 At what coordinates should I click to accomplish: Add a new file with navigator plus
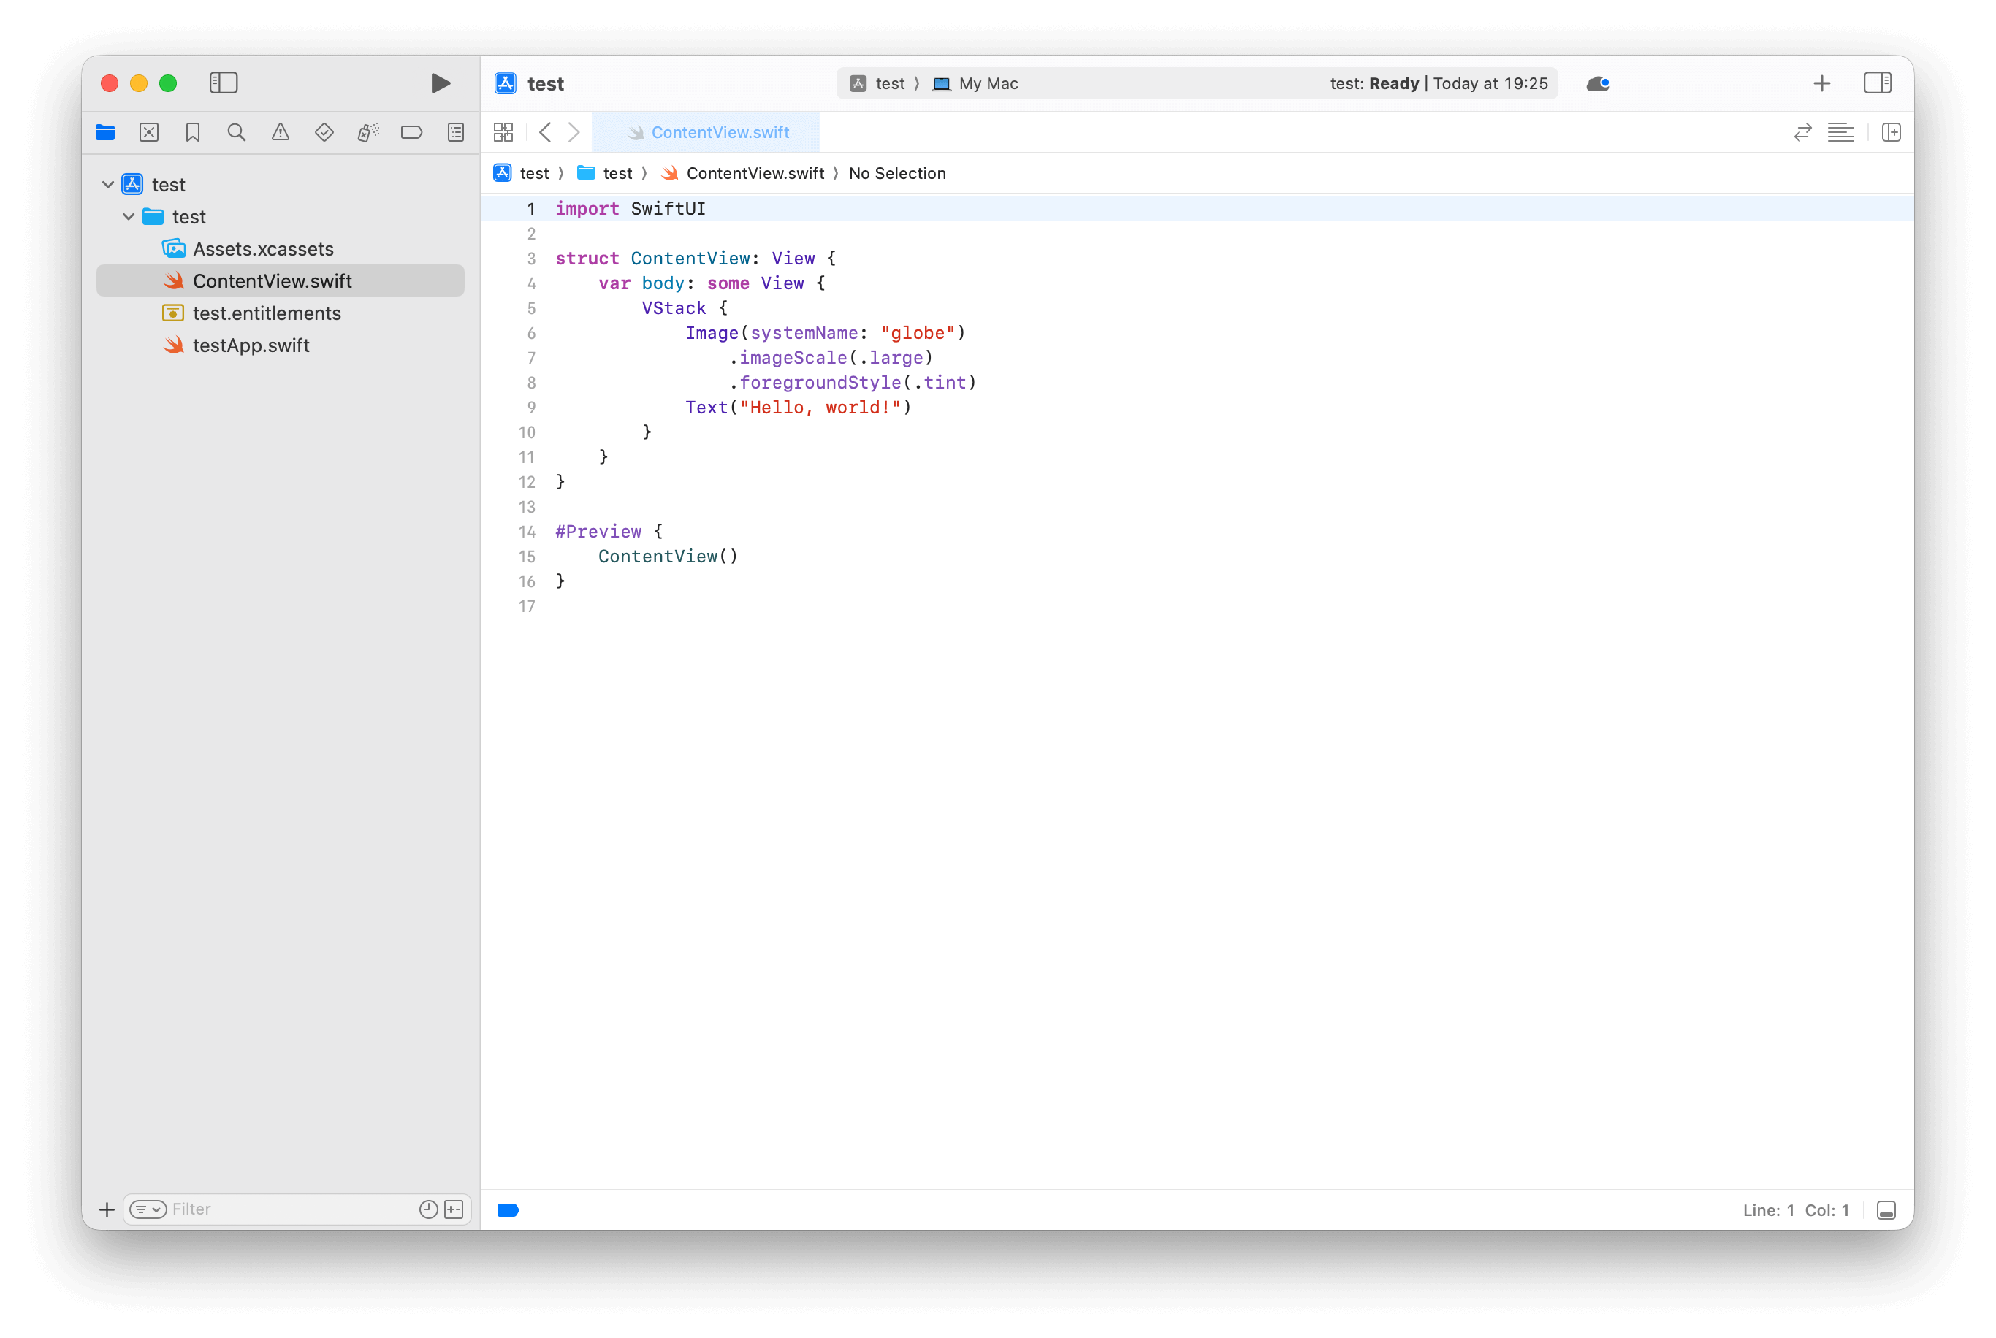point(107,1209)
